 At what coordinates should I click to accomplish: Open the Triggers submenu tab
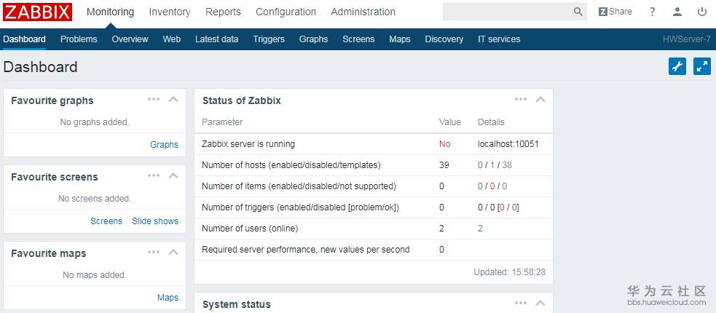[x=269, y=39]
